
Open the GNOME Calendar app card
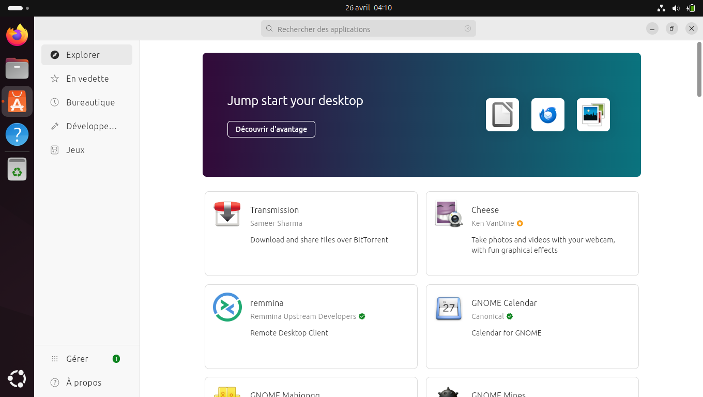pyautogui.click(x=532, y=327)
